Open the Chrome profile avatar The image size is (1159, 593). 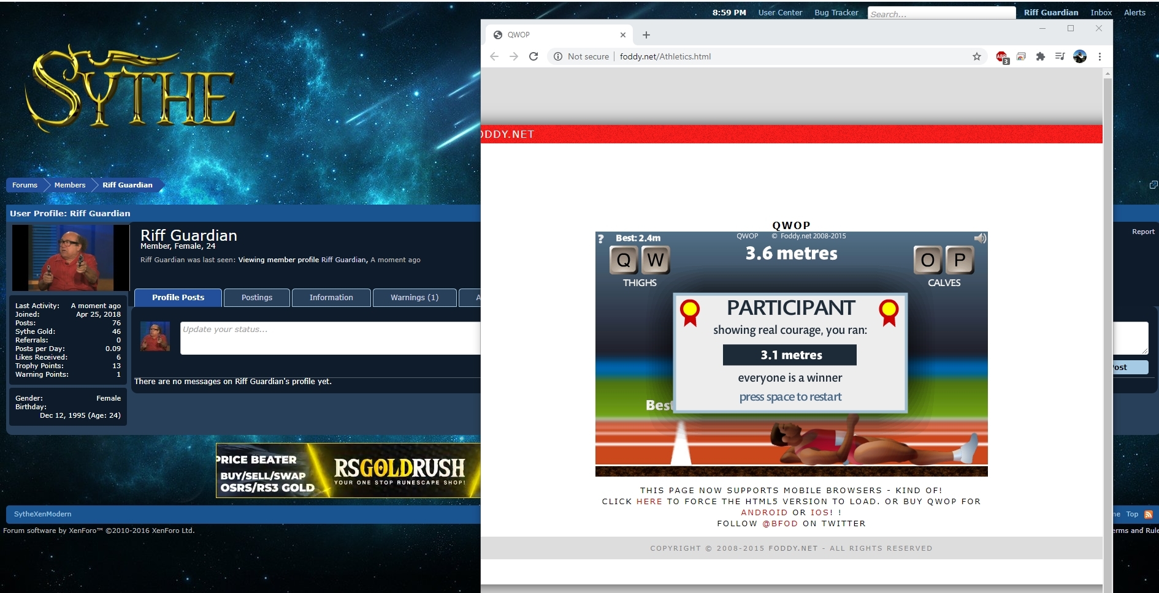click(1080, 56)
